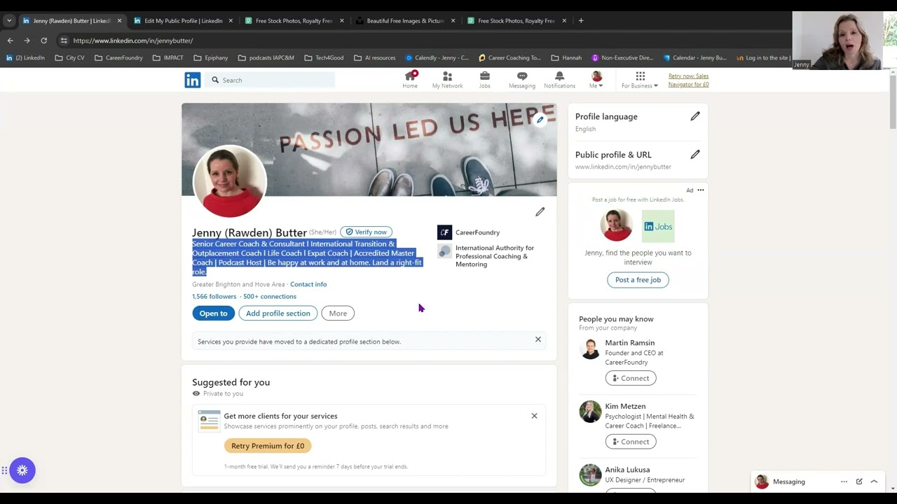897x504 pixels.
Task: View 500+ connections link
Action: pyautogui.click(x=270, y=296)
